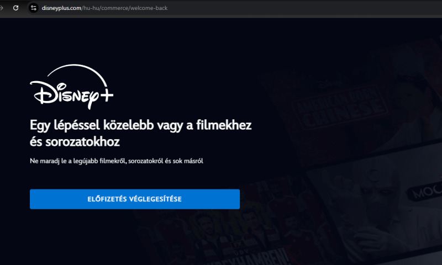
Task: Click the Disney+ logo
Action: 72,87
